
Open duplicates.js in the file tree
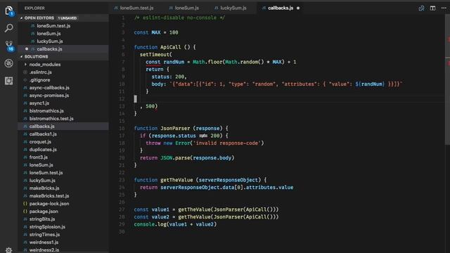(x=43, y=150)
